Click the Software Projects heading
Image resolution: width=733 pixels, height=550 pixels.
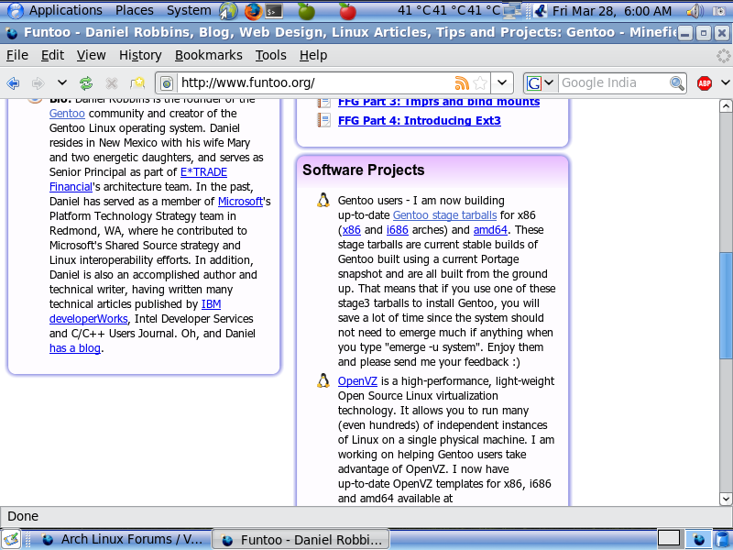[363, 170]
